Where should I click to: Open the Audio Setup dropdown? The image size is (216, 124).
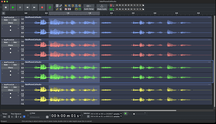tap(89, 7)
